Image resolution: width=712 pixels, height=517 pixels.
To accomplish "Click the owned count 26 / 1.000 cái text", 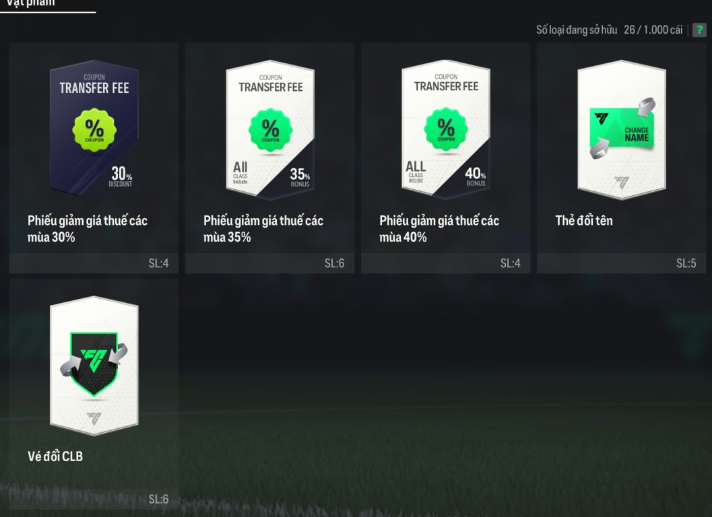I will pyautogui.click(x=653, y=30).
